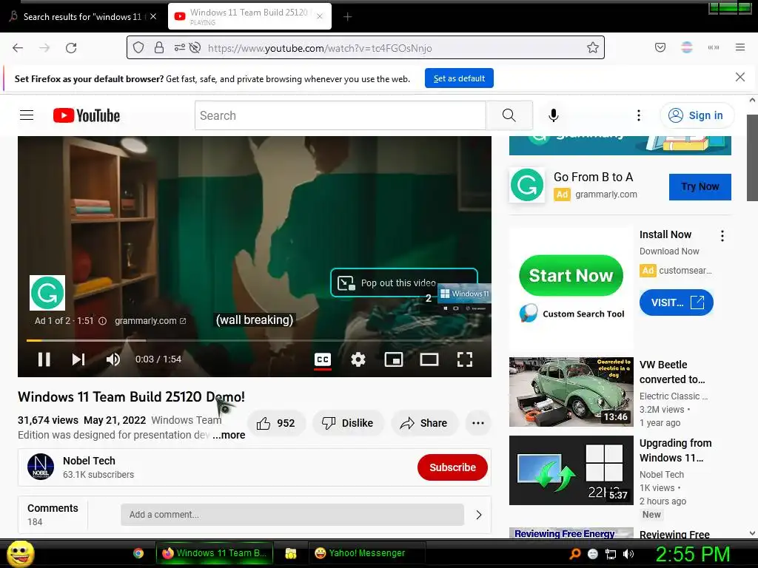Mute the video volume speaker icon
758x568 pixels.
(113, 359)
